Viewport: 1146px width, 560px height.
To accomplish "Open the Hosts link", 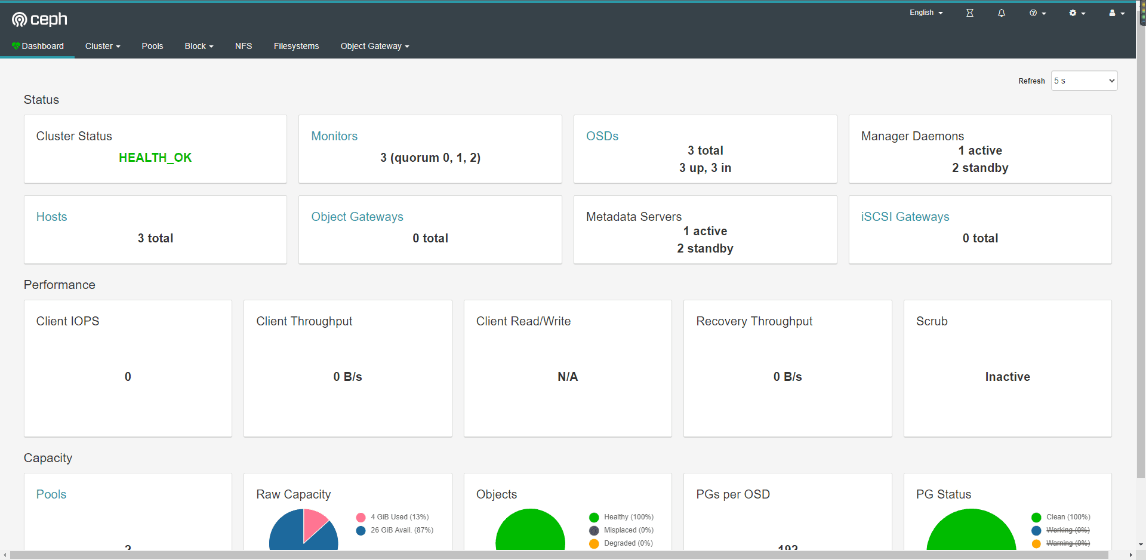I will click(51, 217).
